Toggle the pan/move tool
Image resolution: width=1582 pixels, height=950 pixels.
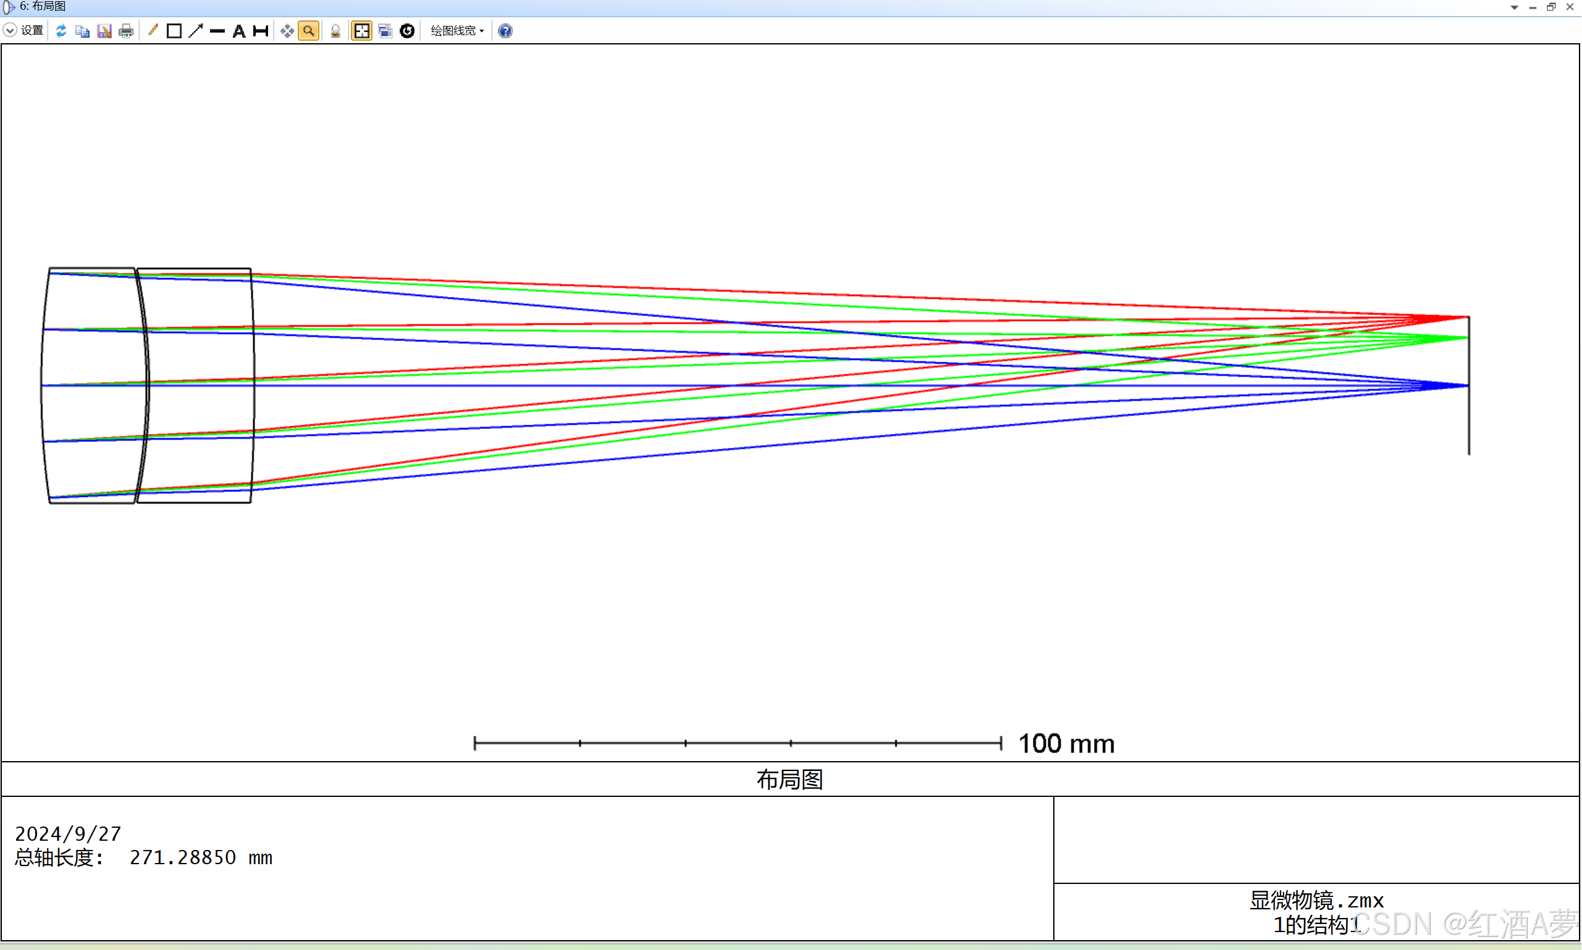click(x=287, y=31)
